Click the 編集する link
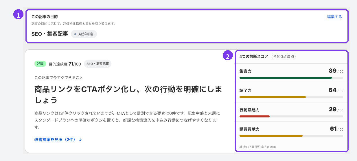 (x=334, y=17)
